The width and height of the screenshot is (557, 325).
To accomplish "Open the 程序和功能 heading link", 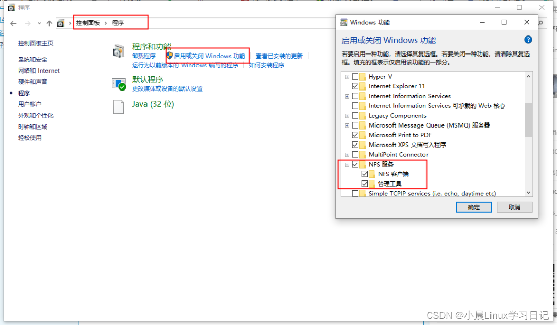I will (x=152, y=46).
